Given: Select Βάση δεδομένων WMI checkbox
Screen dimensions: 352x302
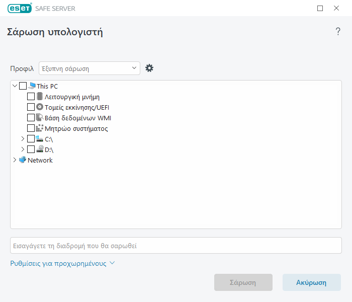Looking at the screenshot, I should 31,117.
